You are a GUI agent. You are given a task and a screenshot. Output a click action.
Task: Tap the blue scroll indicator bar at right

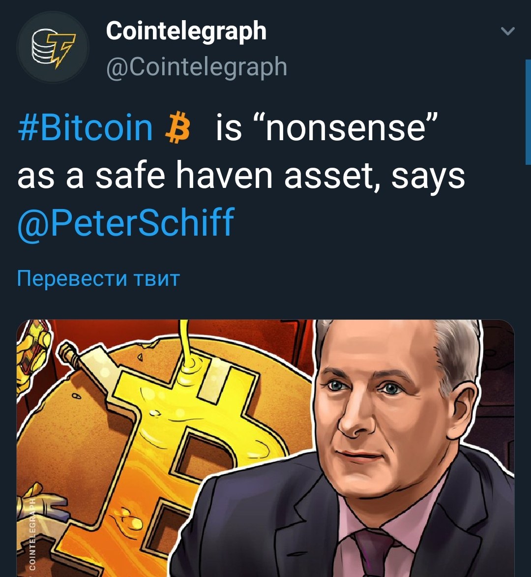pos(528,112)
